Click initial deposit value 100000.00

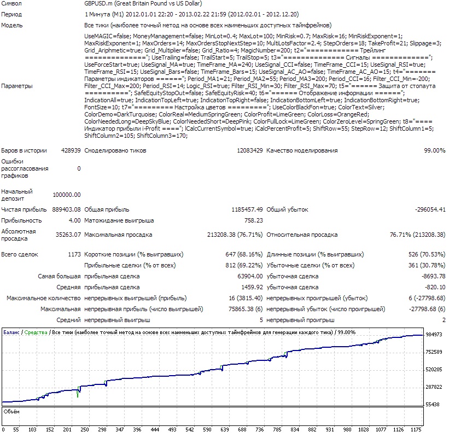(x=67, y=195)
